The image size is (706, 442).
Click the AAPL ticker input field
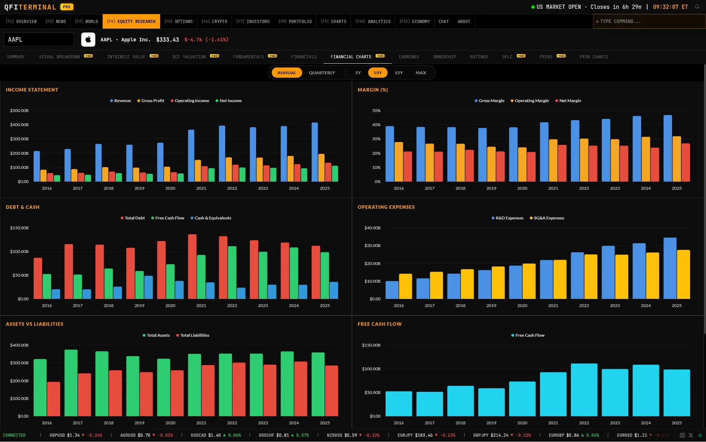point(39,40)
